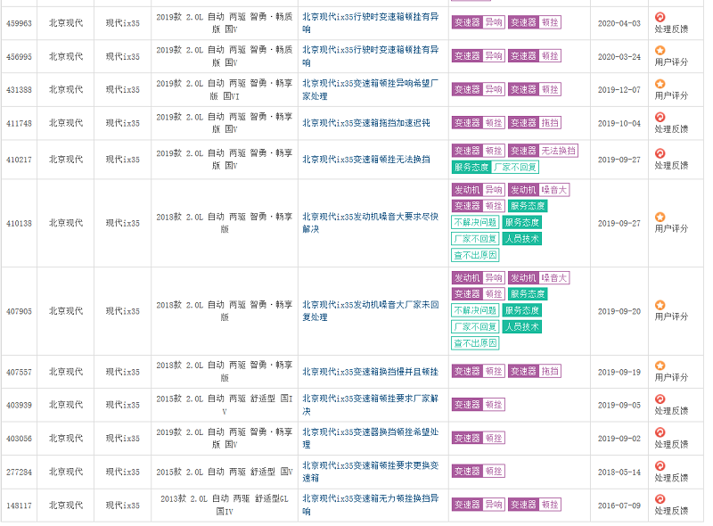Open complaint link 北京现代ix35变速箱顿挫无法换挡

(365, 160)
